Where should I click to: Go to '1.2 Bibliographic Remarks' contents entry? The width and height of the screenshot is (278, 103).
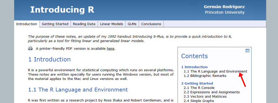click(205, 76)
